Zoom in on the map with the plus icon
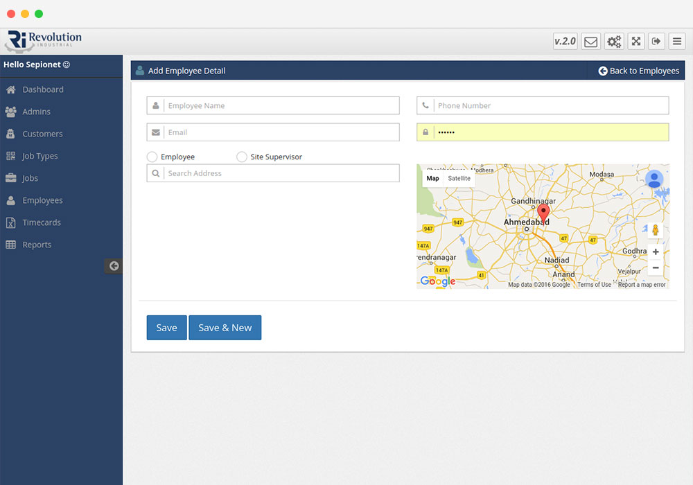The width and height of the screenshot is (693, 485). (x=655, y=252)
